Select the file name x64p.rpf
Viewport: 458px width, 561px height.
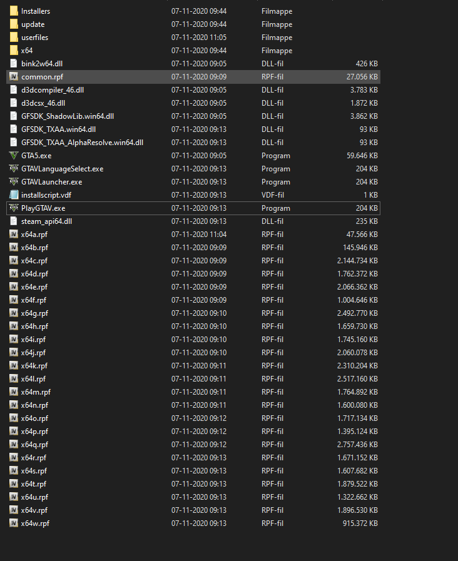34,431
